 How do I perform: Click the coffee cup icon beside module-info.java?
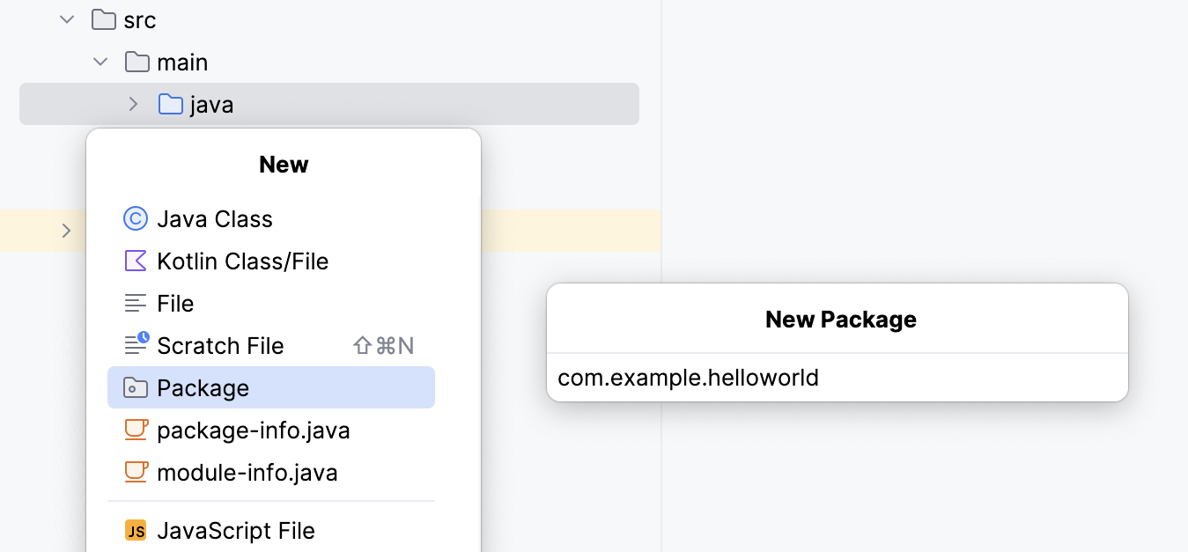click(x=136, y=472)
